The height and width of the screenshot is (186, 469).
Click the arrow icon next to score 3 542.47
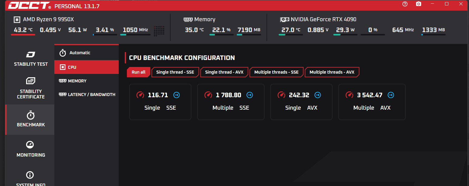pos(391,95)
